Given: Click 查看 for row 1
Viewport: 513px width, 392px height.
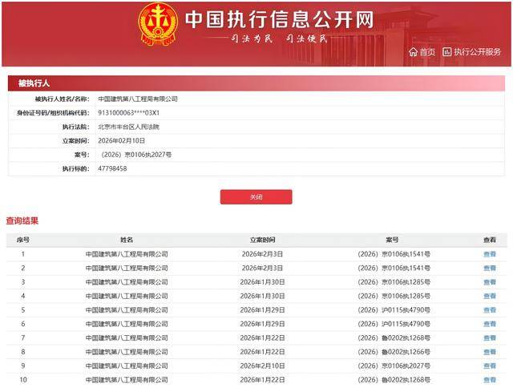Looking at the screenshot, I should coord(489,254).
